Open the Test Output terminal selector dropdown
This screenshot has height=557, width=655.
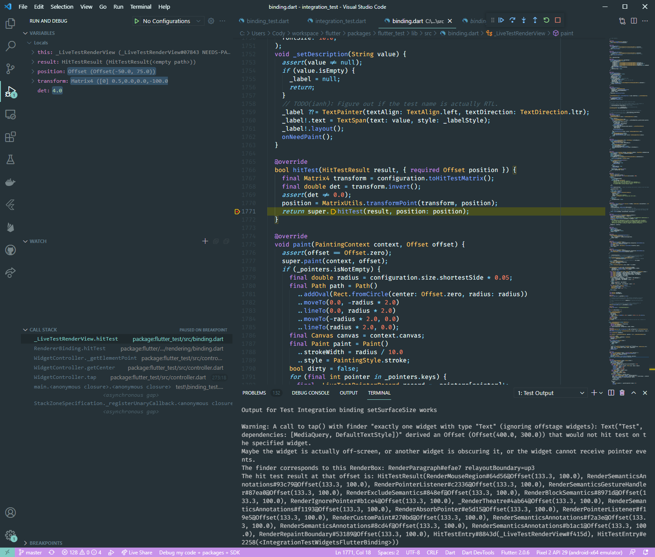point(551,393)
